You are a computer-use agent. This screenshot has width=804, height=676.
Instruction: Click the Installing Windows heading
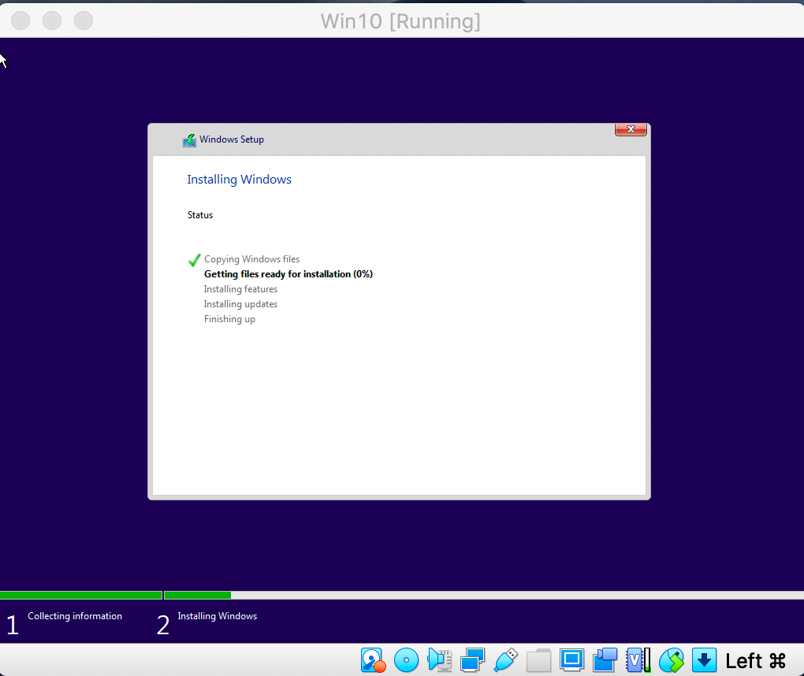[x=239, y=180]
